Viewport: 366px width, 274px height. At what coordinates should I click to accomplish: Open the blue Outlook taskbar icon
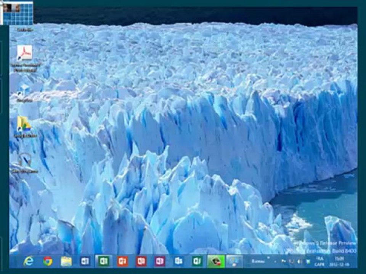click(x=178, y=261)
